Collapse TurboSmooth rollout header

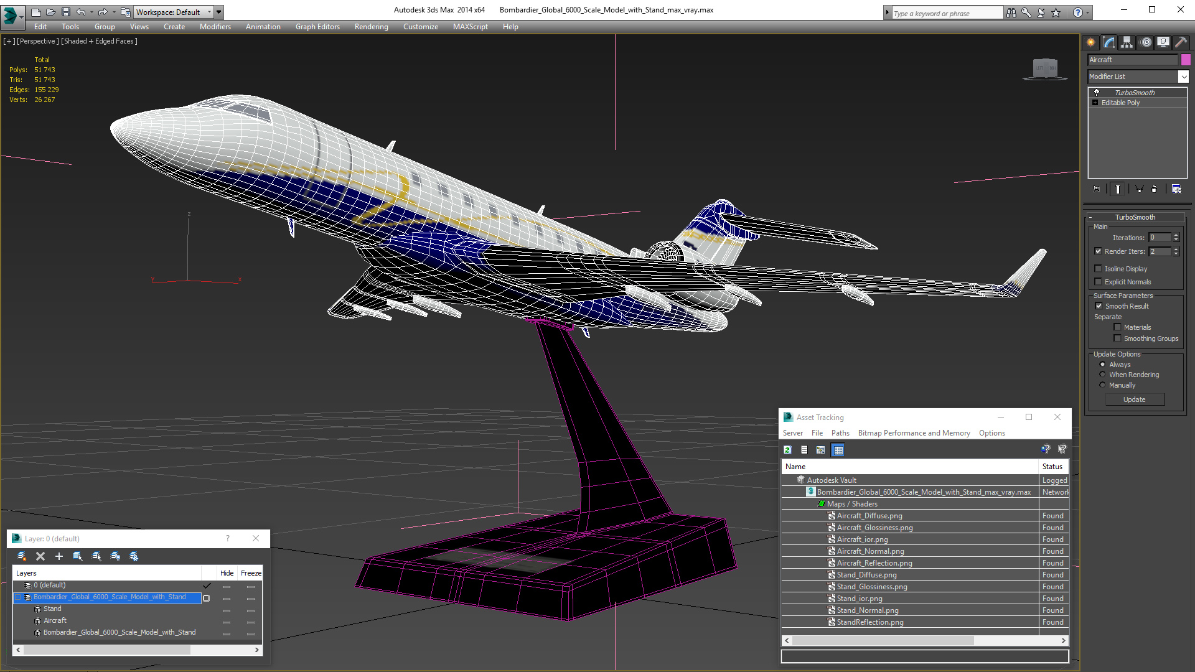(1135, 217)
